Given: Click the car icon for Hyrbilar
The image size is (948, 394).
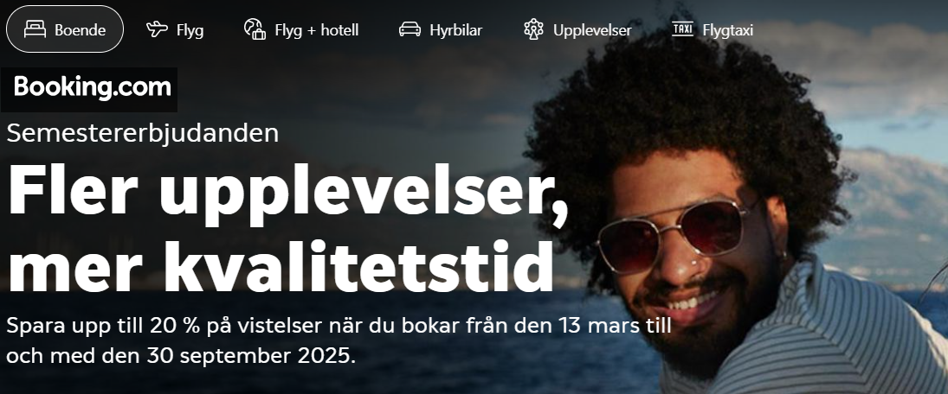Looking at the screenshot, I should coord(410,29).
